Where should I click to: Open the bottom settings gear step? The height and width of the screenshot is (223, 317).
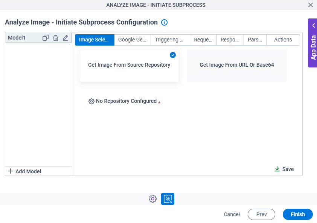pos(152,199)
